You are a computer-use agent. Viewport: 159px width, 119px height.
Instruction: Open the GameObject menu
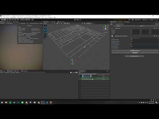coord(13,18)
